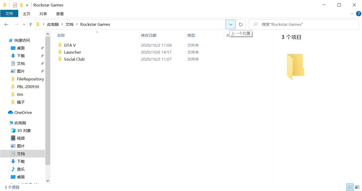
Task: Select the GTA V folder
Action: click(70, 45)
